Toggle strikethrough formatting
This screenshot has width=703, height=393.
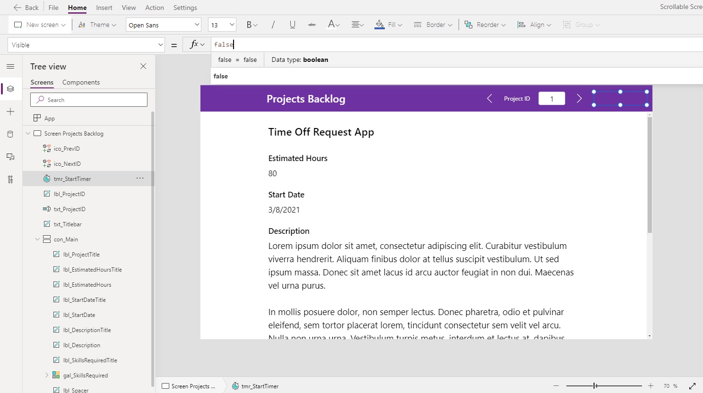coord(312,25)
